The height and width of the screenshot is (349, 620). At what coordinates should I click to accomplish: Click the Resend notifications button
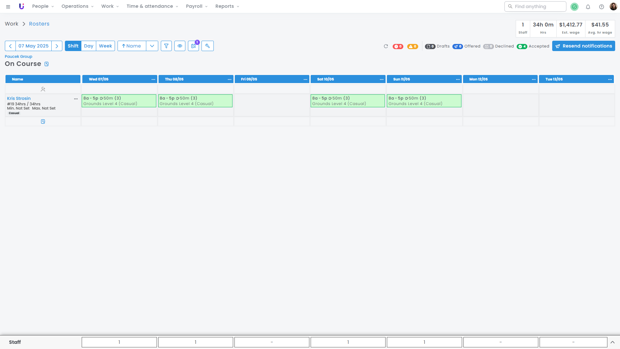(584, 46)
